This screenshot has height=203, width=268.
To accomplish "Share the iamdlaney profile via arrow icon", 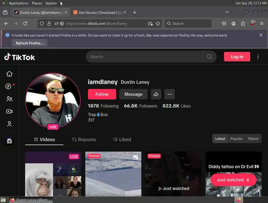I will click(156, 94).
